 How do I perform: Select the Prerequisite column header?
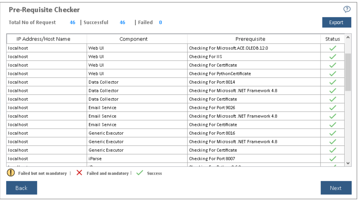[250, 39]
